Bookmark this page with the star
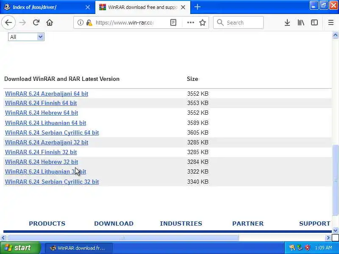339x254 pixels. pos(203,22)
